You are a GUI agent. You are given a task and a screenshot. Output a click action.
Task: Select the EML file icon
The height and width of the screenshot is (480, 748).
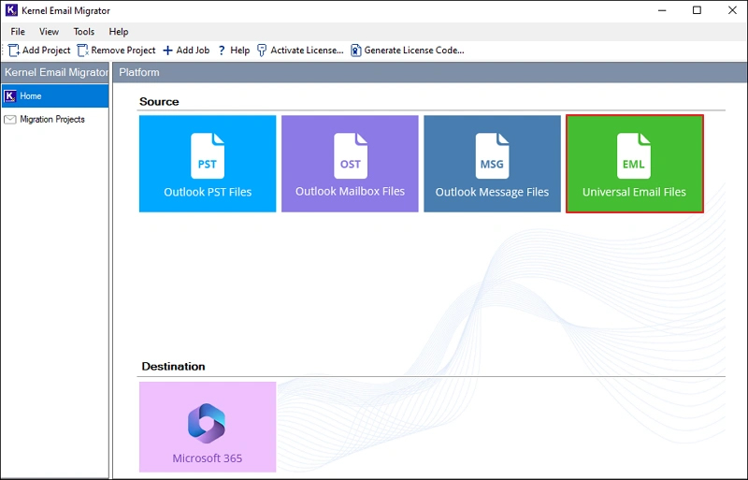click(634, 155)
